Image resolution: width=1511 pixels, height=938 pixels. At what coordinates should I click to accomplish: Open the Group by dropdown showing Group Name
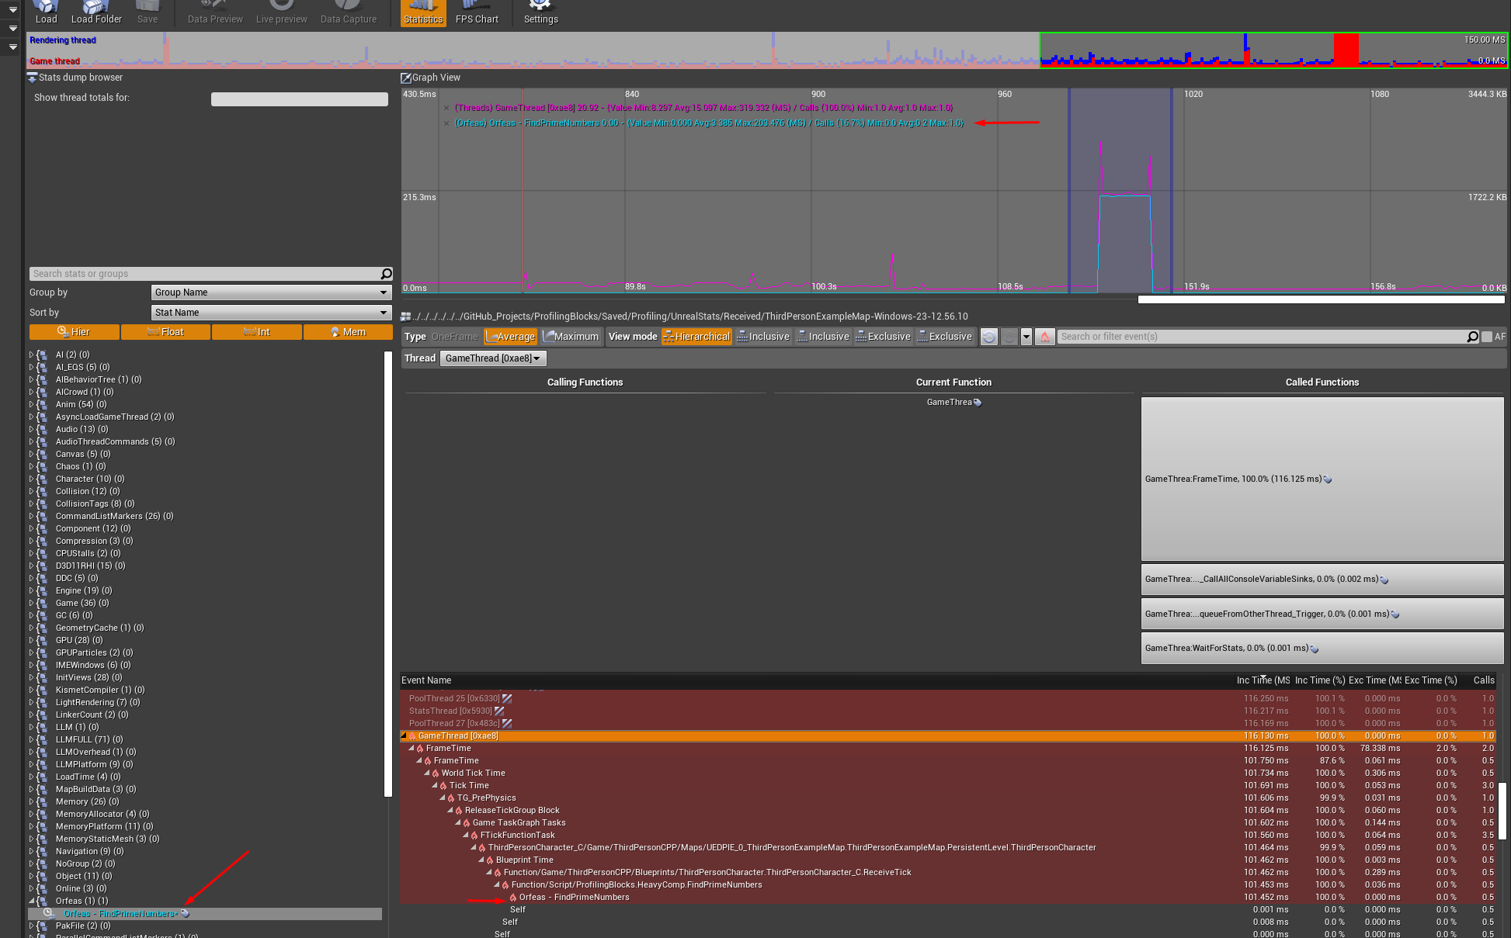270,292
